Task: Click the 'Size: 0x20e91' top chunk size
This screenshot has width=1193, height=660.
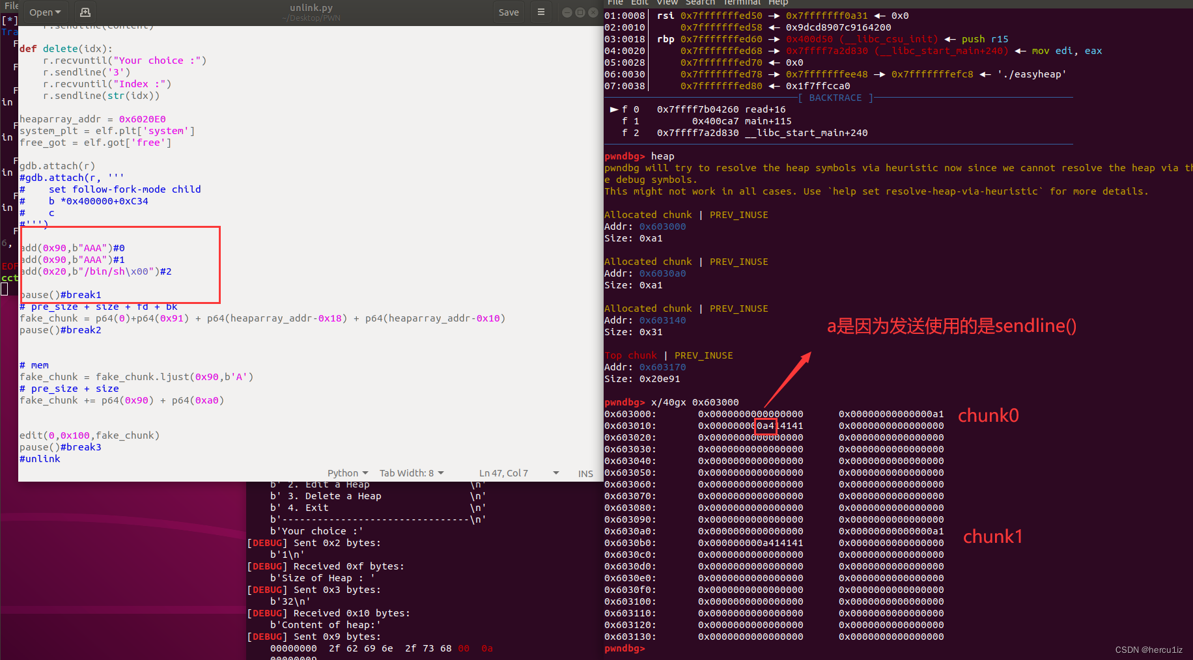Action: click(642, 379)
